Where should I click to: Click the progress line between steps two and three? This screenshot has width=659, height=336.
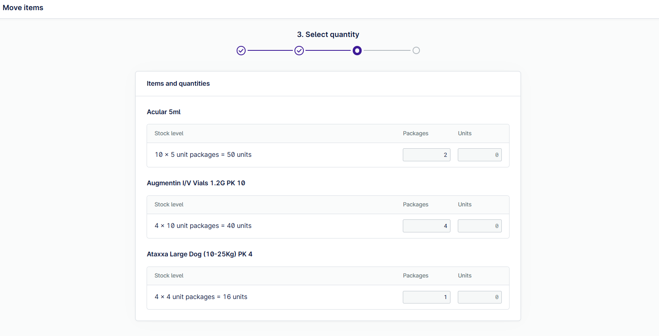[328, 50]
